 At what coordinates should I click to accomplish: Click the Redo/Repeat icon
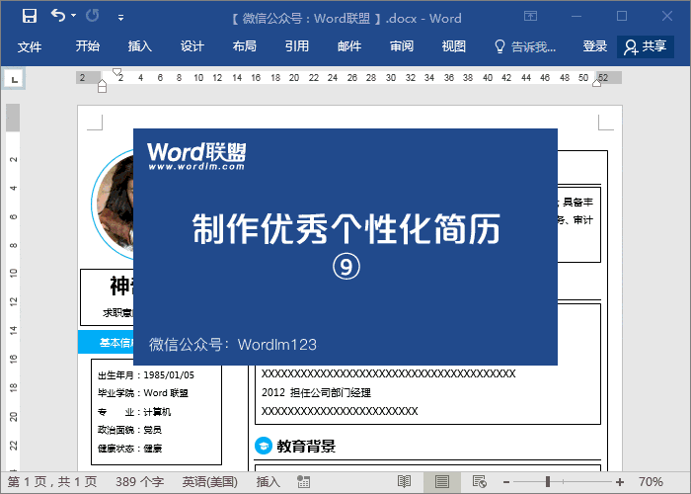(x=93, y=16)
